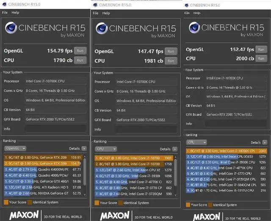The height and width of the screenshot is (221, 271).
Task: Select i7-3840QM row scoring 505
Action: pyautogui.click(x=227, y=185)
